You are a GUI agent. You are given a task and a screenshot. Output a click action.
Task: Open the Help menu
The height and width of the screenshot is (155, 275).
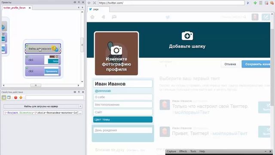(202, 151)
